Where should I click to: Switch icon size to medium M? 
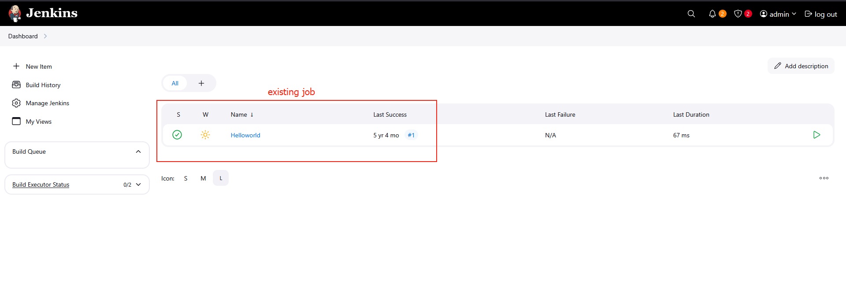[203, 178]
